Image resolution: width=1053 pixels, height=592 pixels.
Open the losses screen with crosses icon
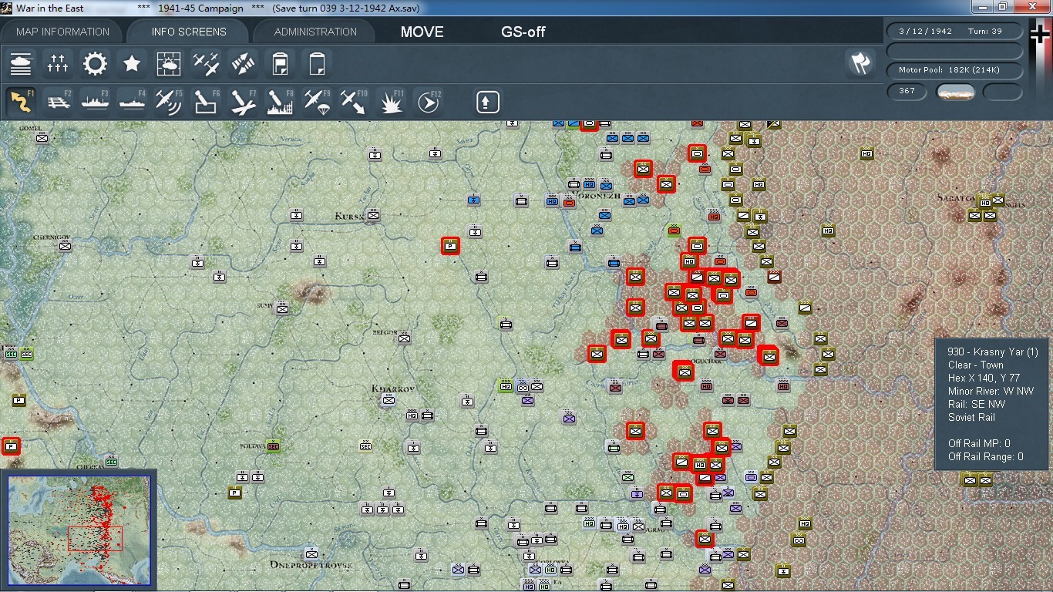click(58, 63)
